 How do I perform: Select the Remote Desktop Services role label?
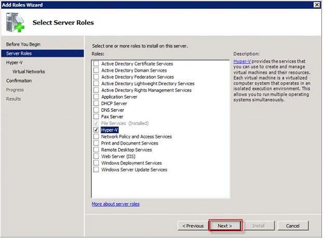[126, 149]
